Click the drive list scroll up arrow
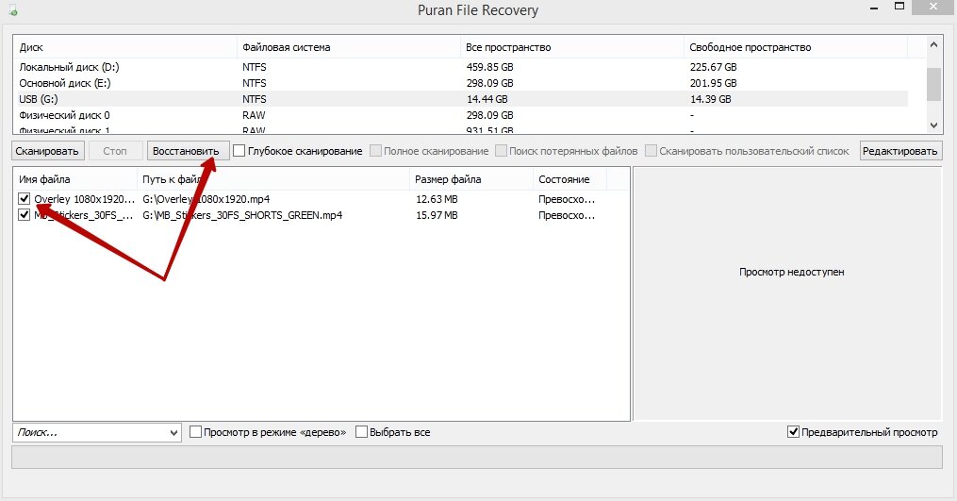 pyautogui.click(x=933, y=44)
